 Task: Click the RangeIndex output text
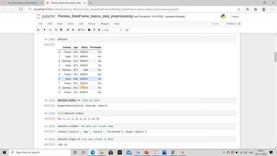(83, 106)
